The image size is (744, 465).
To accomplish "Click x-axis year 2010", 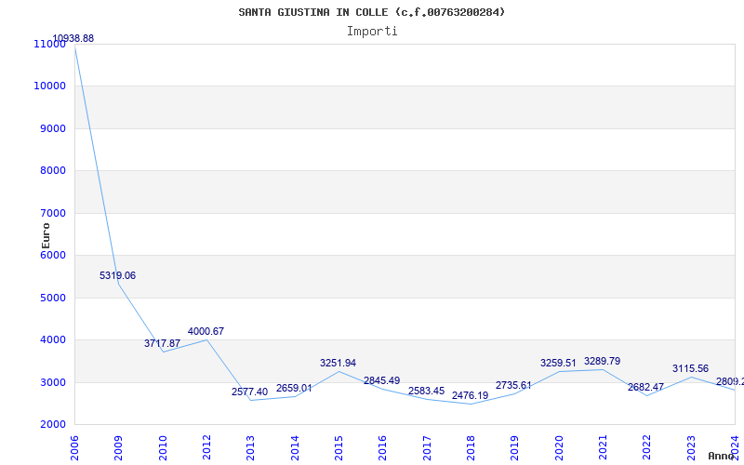I will 163,448.
